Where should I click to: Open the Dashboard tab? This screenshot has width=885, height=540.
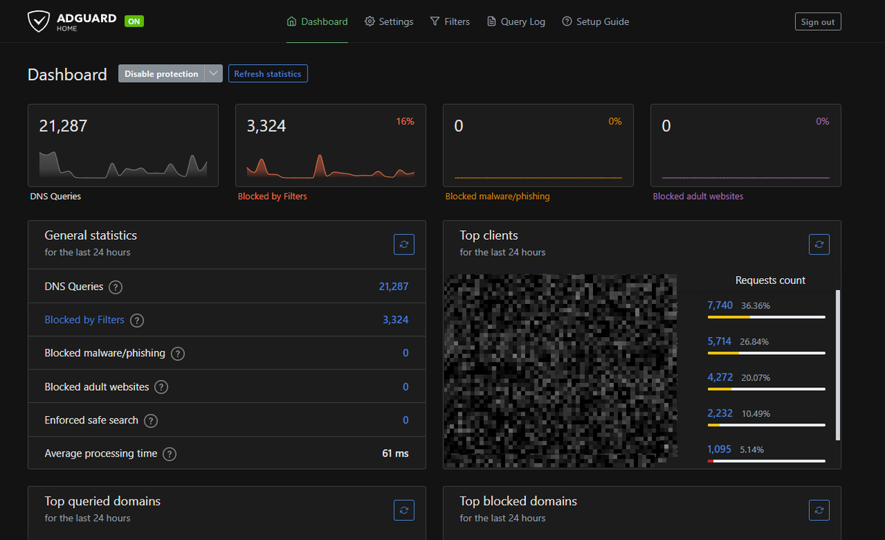317,21
